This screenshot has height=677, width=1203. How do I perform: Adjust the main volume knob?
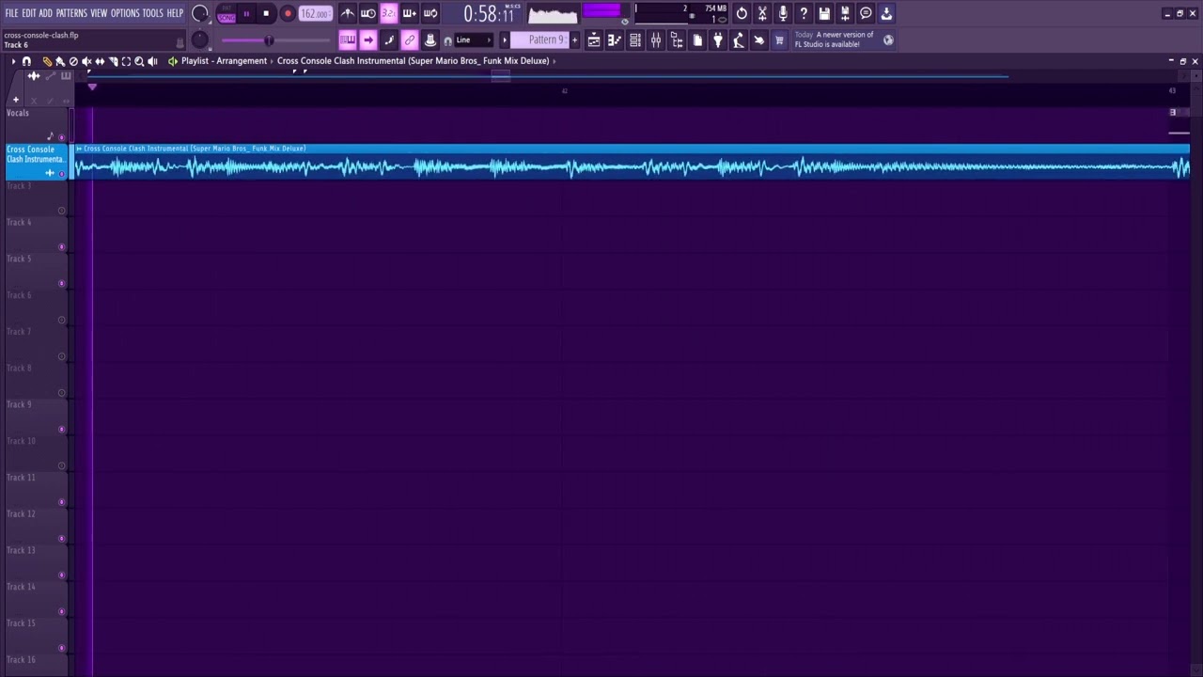click(x=200, y=13)
